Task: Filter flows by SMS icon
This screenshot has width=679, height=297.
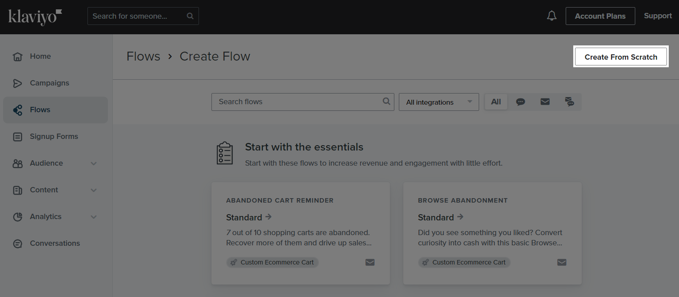Action: coord(520,102)
